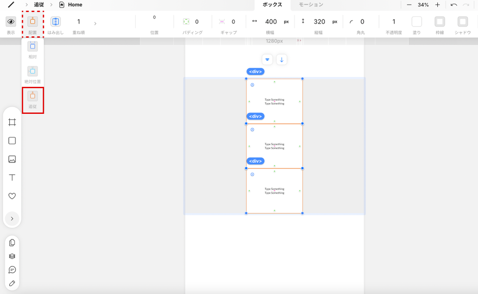This screenshot has height=294, width=478.
Task: Click the はみ出し overflow icon
Action: pos(56,21)
